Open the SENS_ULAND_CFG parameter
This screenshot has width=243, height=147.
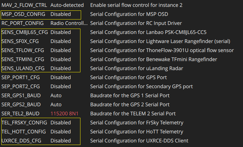tap(22, 68)
